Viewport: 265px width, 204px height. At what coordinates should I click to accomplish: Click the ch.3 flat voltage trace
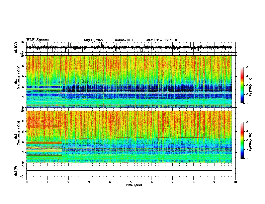click(x=129, y=171)
